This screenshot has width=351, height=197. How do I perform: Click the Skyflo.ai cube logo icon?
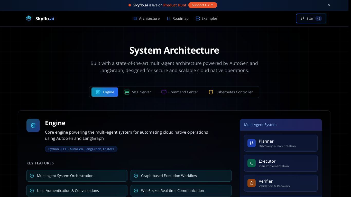point(29,18)
